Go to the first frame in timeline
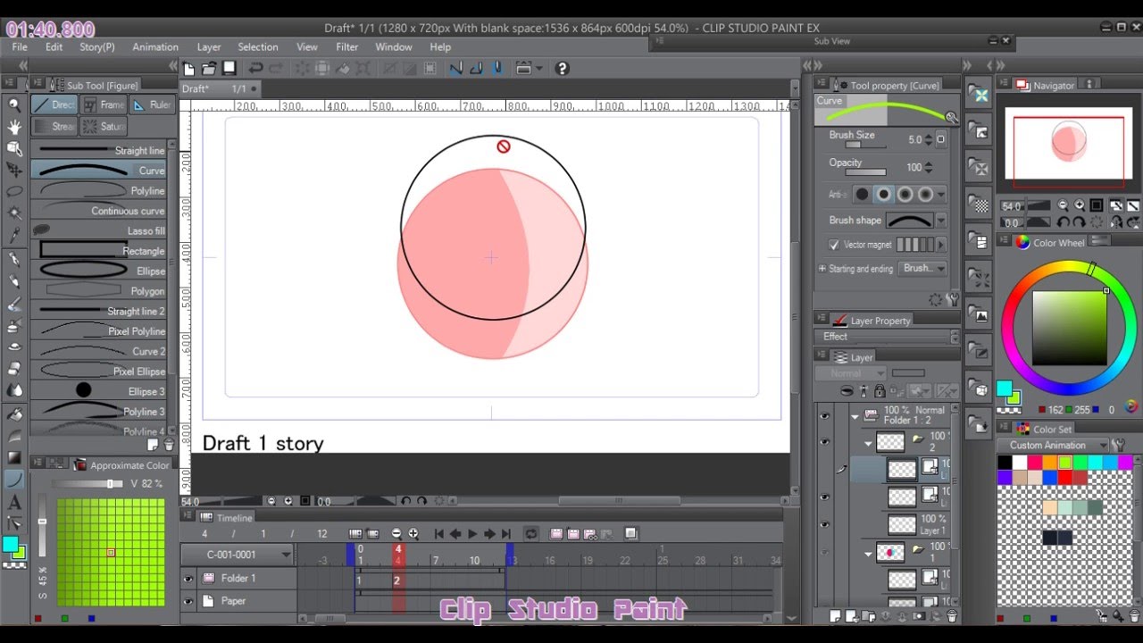The image size is (1143, 643). pos(438,533)
